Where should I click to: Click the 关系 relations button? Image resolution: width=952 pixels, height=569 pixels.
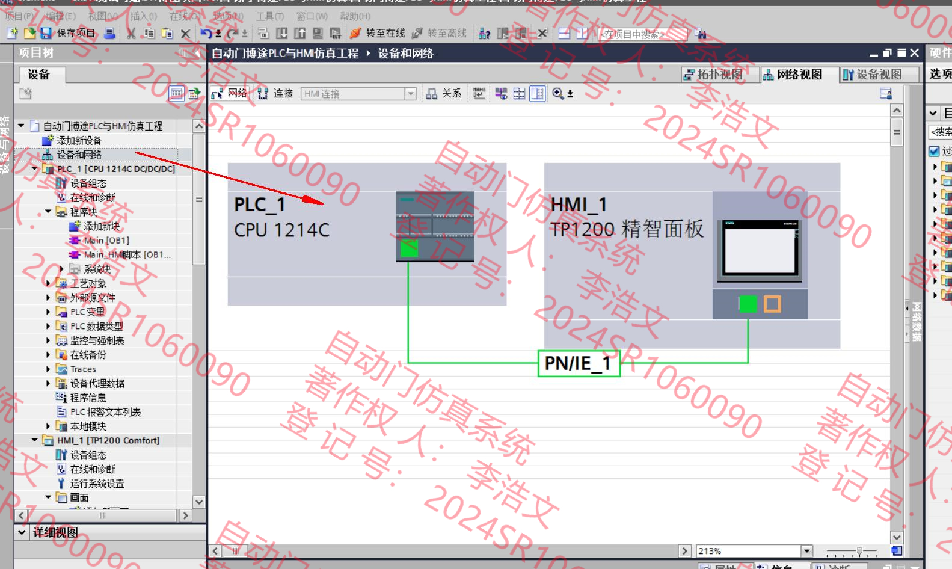click(x=444, y=93)
